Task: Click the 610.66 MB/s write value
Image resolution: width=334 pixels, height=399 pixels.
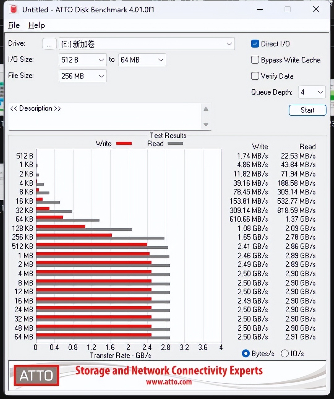Action: tap(249, 219)
